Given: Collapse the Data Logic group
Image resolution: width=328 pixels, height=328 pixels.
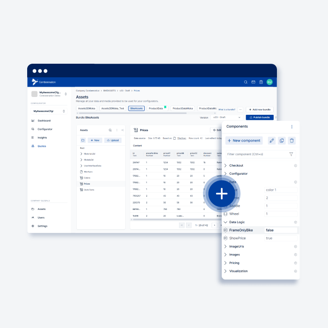Looking at the screenshot, I should coord(225,222).
